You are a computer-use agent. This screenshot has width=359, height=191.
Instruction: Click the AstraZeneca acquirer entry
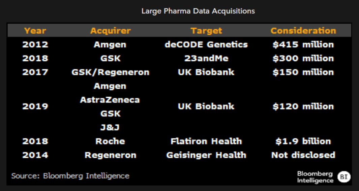pyautogui.click(x=110, y=100)
